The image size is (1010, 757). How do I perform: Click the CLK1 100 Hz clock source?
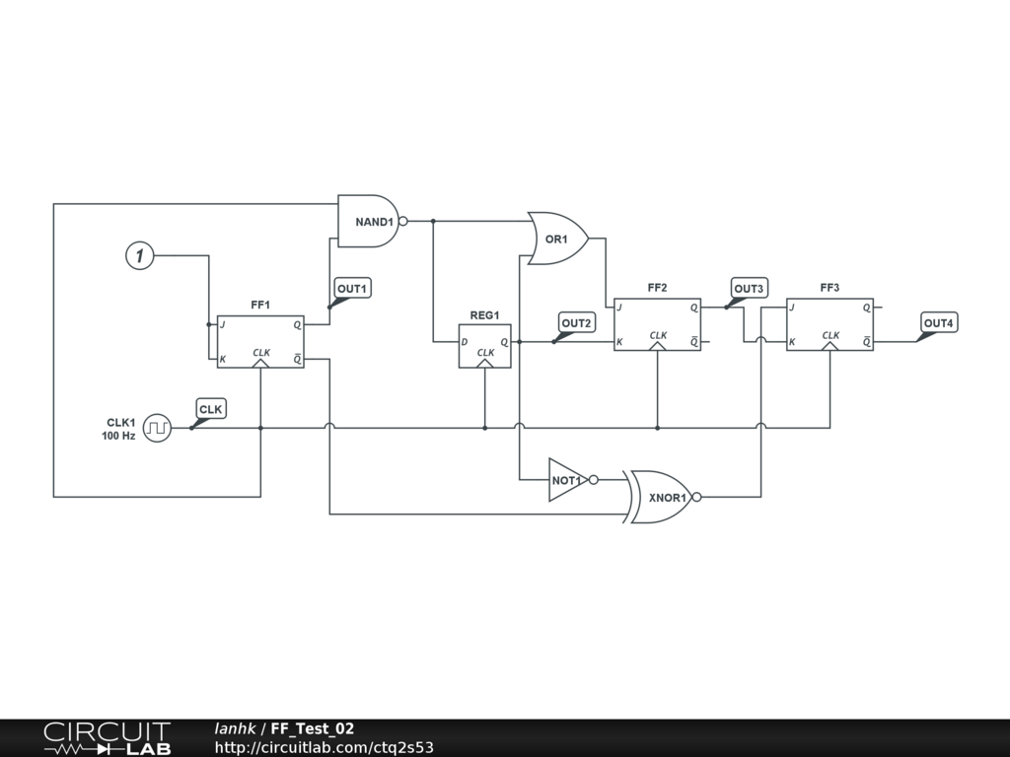coord(157,428)
